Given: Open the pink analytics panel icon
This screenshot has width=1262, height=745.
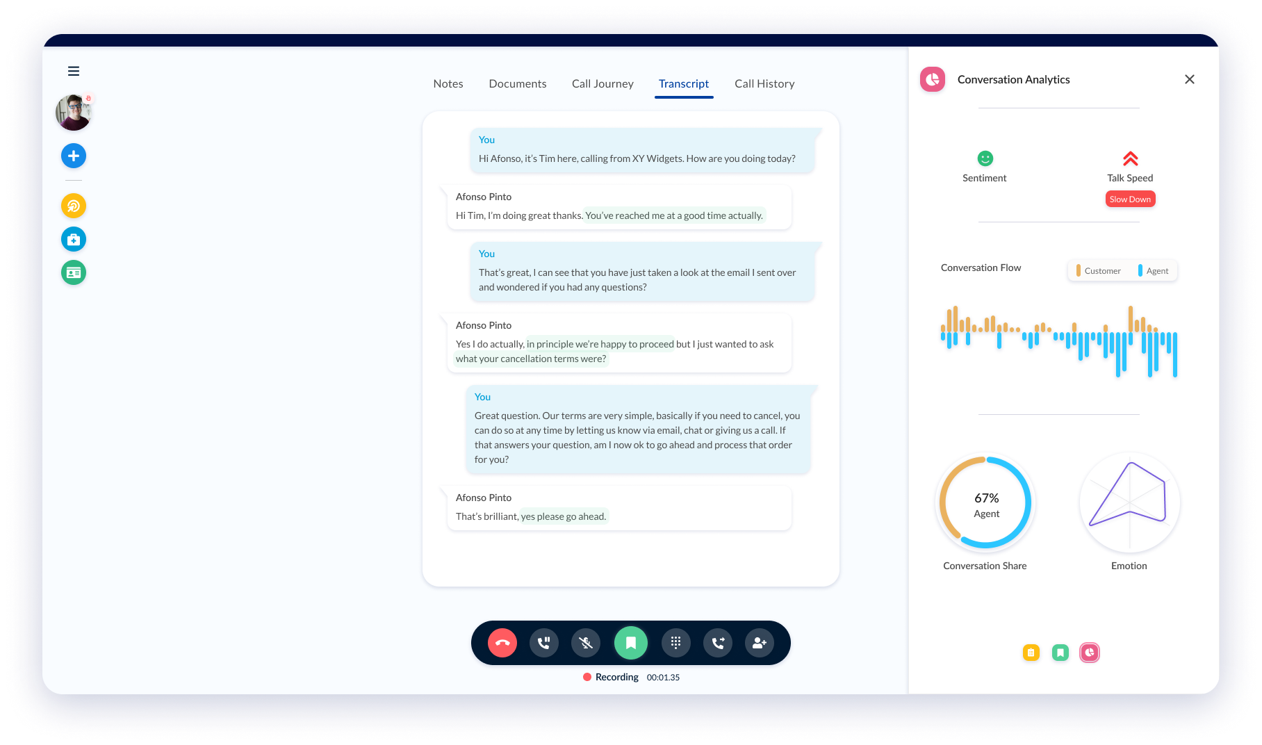Looking at the screenshot, I should click(x=1090, y=653).
